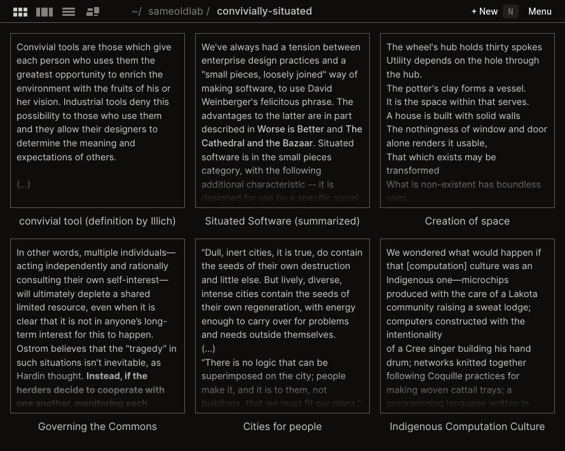Click the 'Governing the Commons' title

tap(97, 427)
